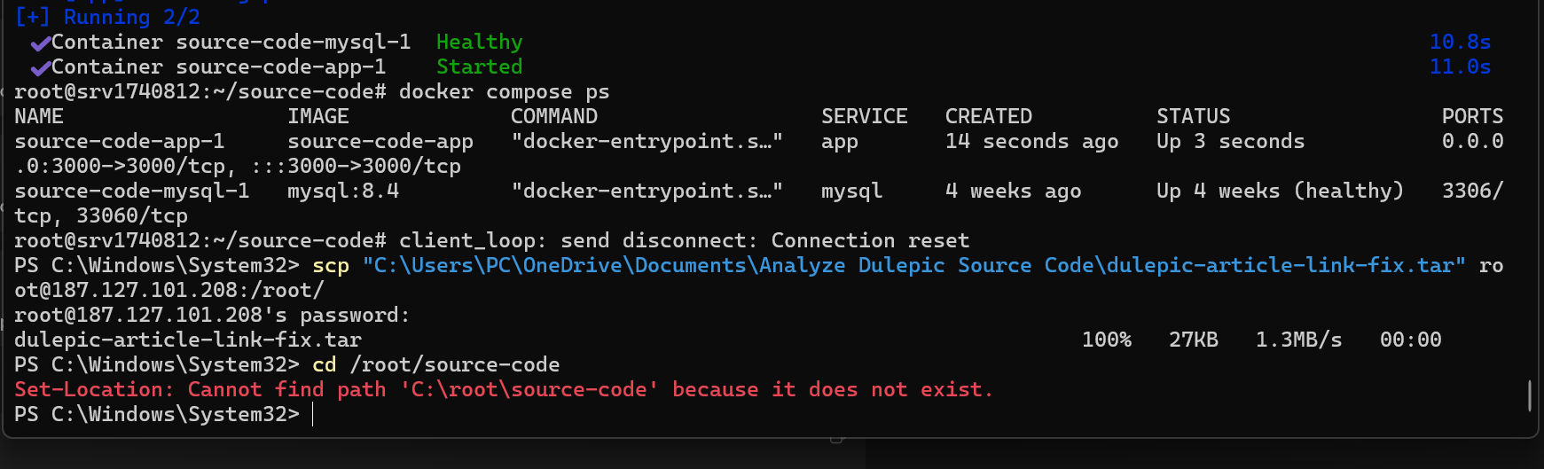Click the final 'PS C:\Windows\System32>' prompt
1544x469 pixels.
157,415
